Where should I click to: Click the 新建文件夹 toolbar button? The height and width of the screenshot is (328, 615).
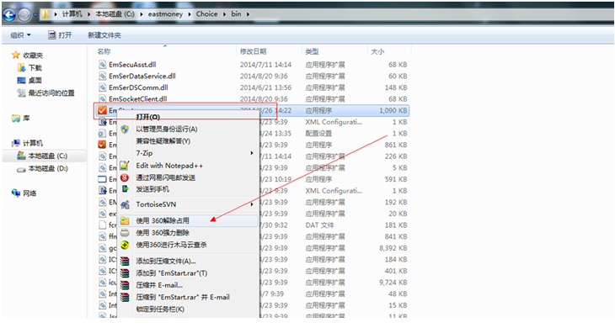104,35
